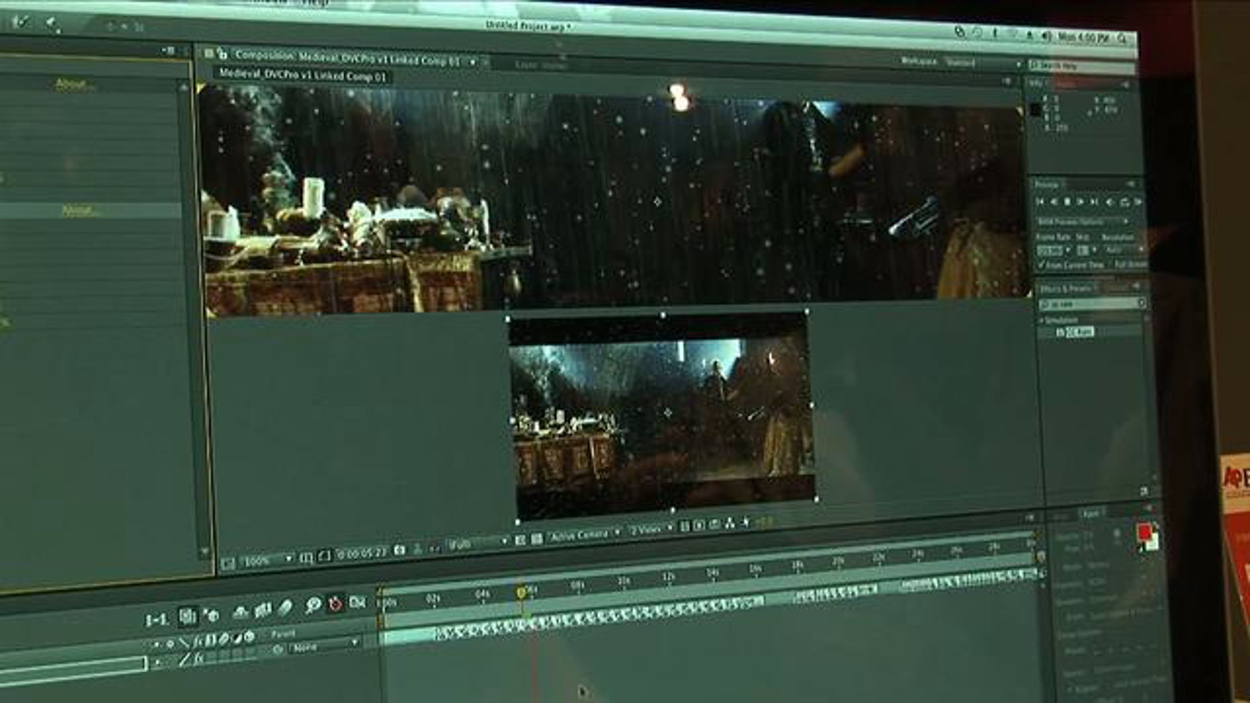This screenshot has height=703, width=1250.
Task: Open the Active Camera 3D view dropdown
Action: pyautogui.click(x=585, y=534)
